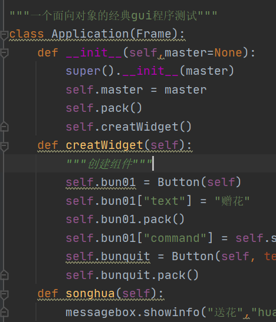Click the "送花" string literal

point(225,313)
